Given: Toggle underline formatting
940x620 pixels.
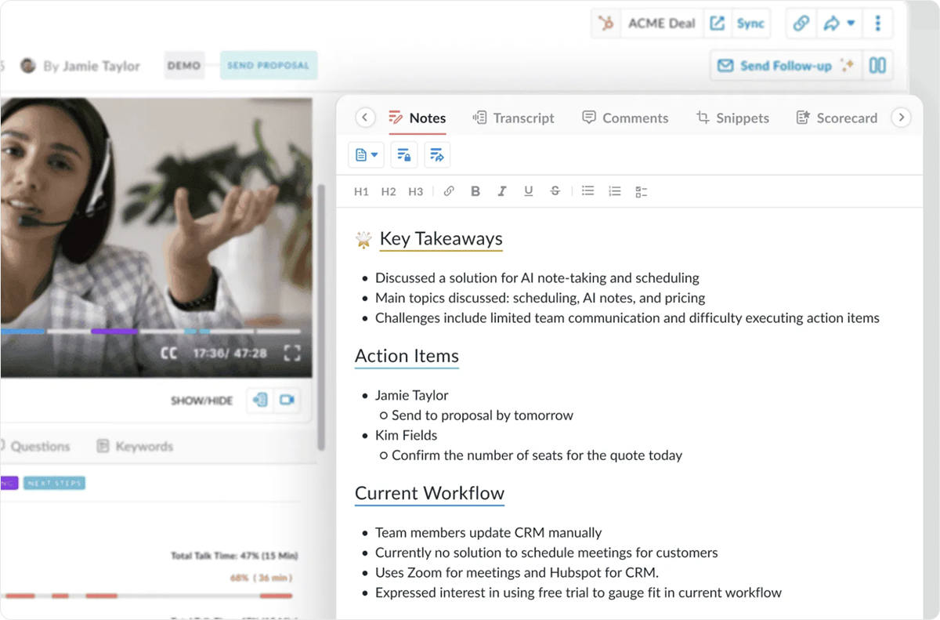Looking at the screenshot, I should (x=529, y=190).
